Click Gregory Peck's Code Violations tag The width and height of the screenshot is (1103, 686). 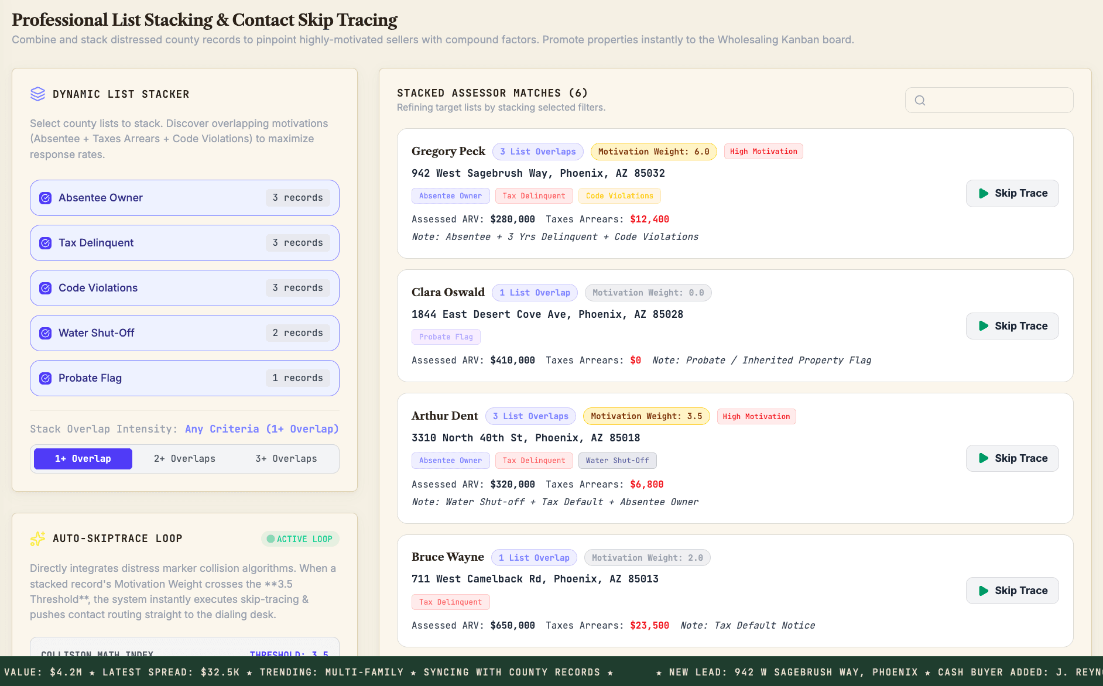point(619,196)
